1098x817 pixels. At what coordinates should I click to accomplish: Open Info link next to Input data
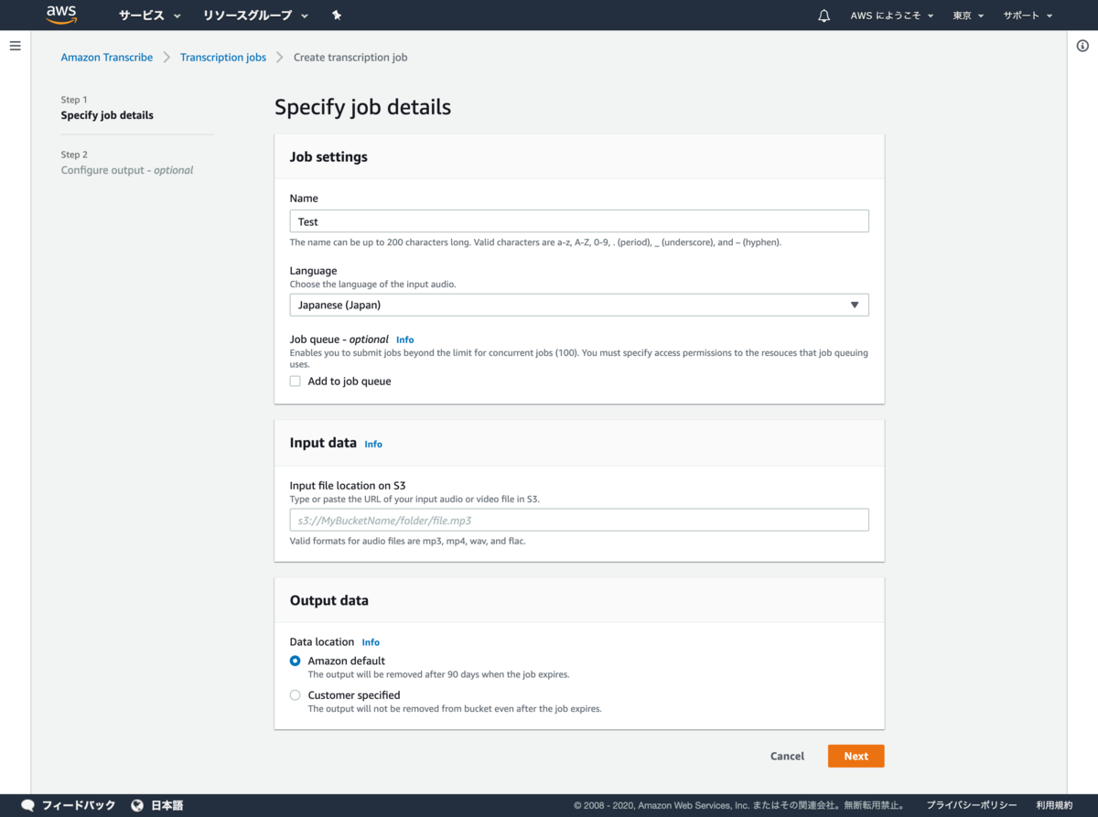point(373,444)
